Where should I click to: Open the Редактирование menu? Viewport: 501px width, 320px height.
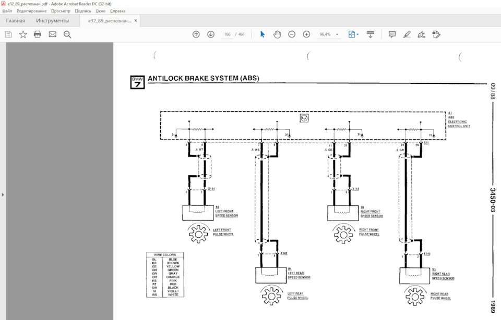tap(32, 11)
